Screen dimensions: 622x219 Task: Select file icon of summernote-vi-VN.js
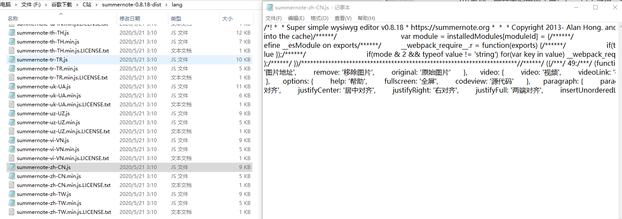[x=12, y=140]
